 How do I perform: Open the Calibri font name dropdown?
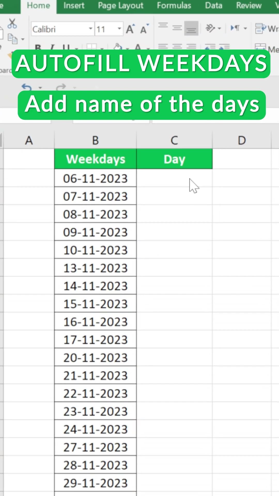90,29
